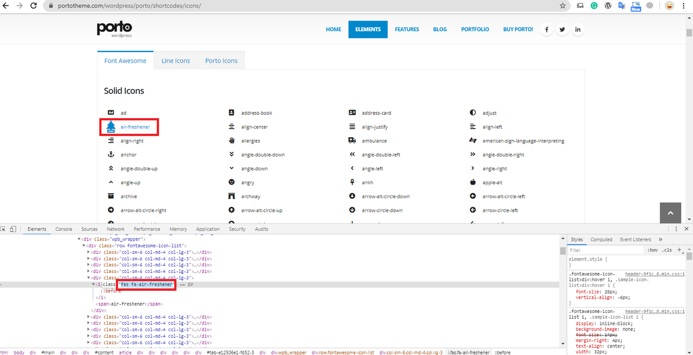Click the BUY PORTO! link
The image size is (693, 355).
point(518,29)
